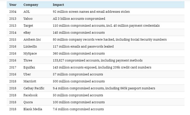190x115 pixels.
Task: Click the Target company name
Action: point(28,26)
